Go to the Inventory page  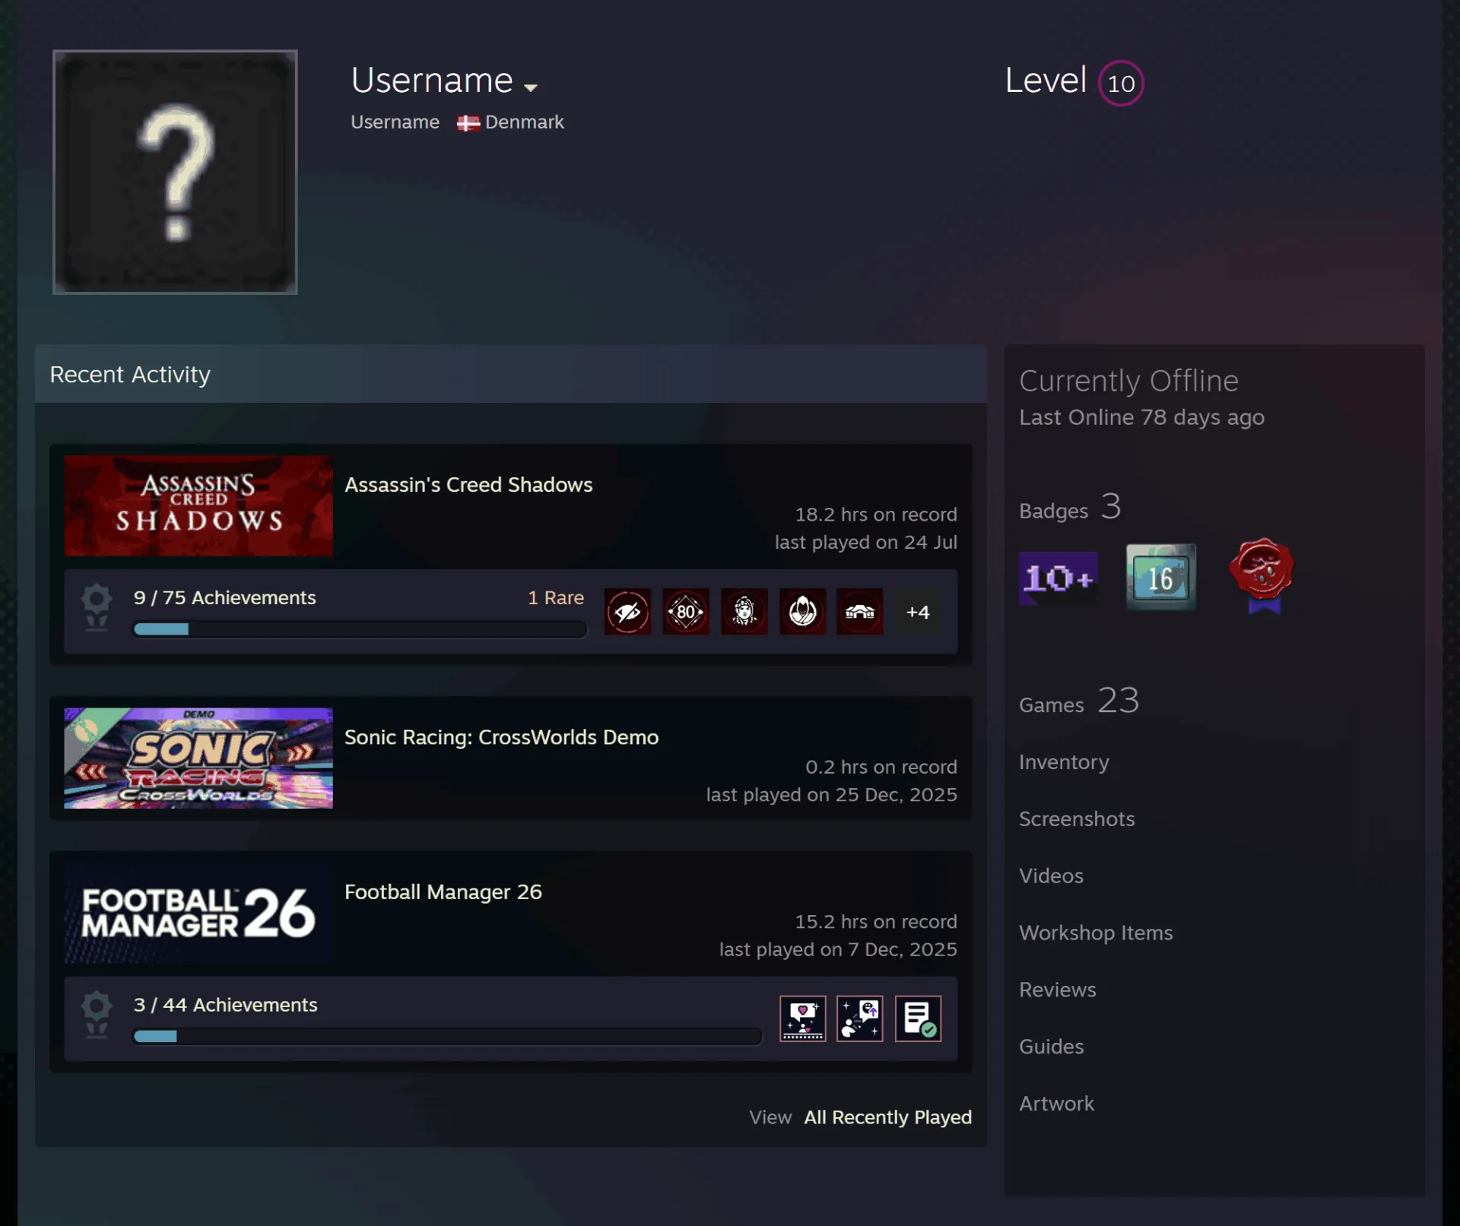click(x=1064, y=762)
